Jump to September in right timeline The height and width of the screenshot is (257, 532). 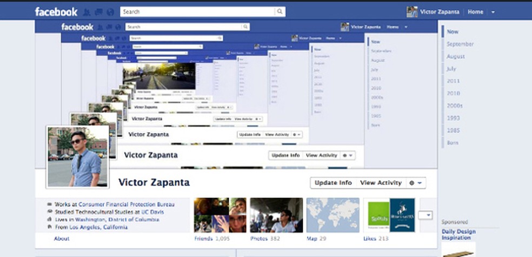click(460, 44)
